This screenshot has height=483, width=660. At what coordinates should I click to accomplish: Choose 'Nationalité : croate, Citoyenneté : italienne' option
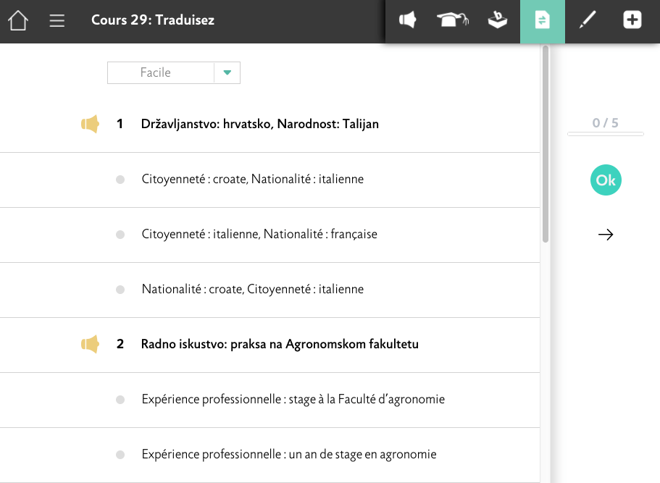pos(252,290)
